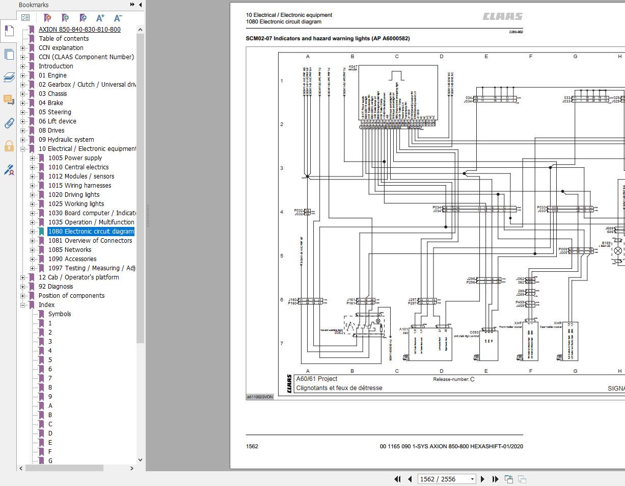Decrease bookmark font size with A- icon
Screen dimensions: 625x486
(118, 18)
